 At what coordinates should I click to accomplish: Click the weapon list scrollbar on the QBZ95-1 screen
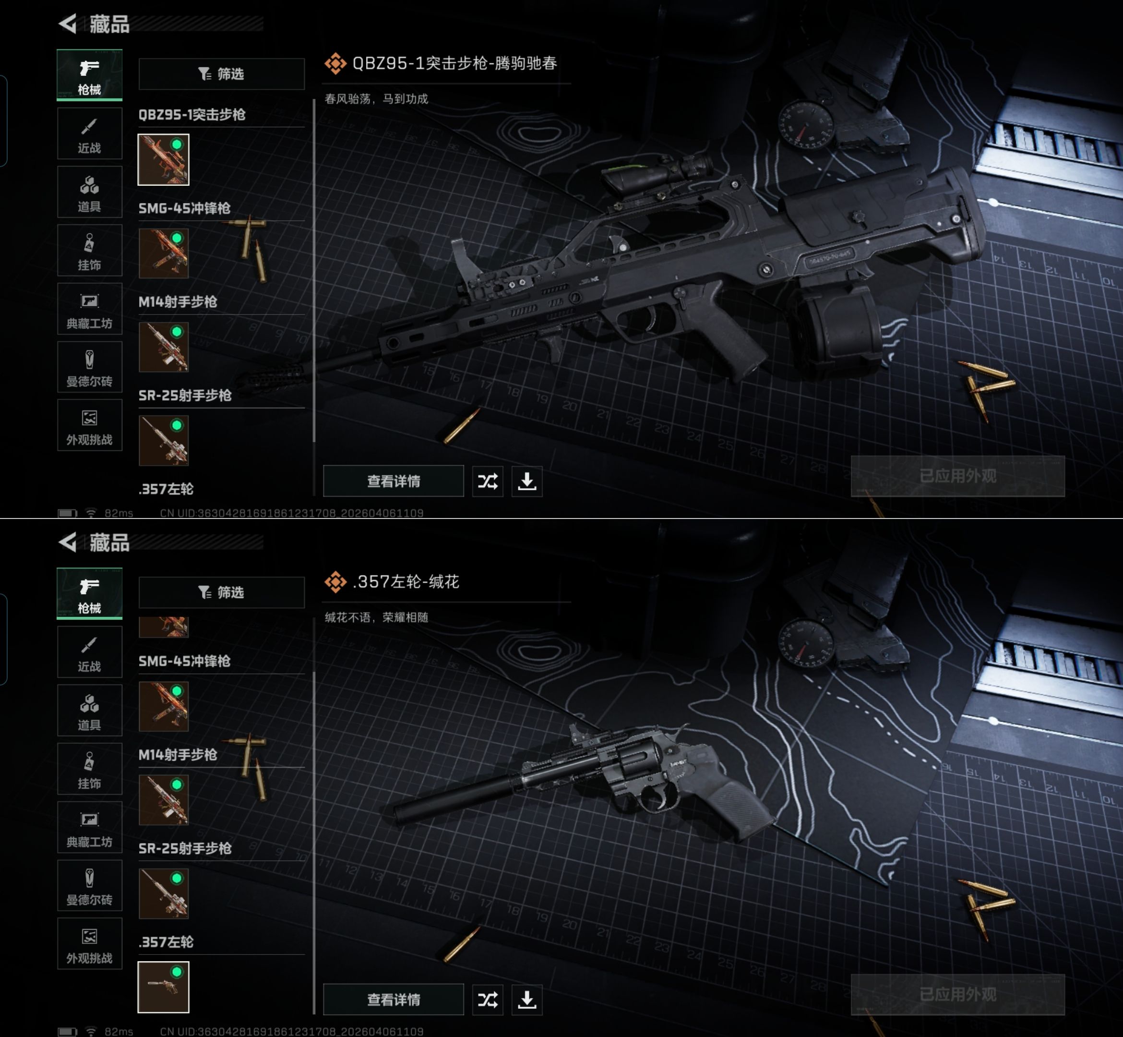313,270
